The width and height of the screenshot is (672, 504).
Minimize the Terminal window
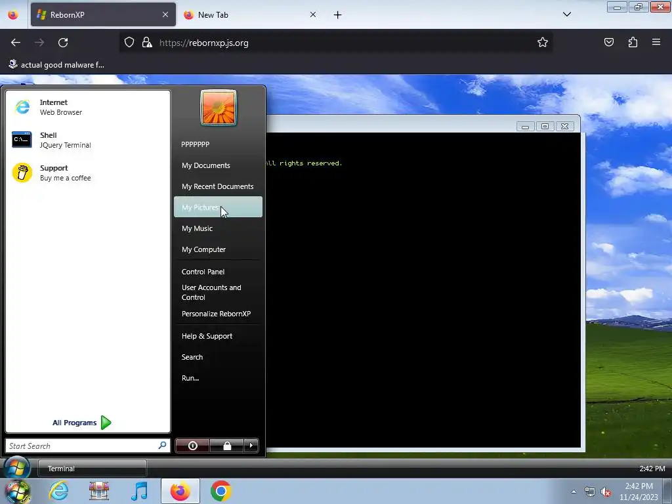pyautogui.click(x=526, y=127)
